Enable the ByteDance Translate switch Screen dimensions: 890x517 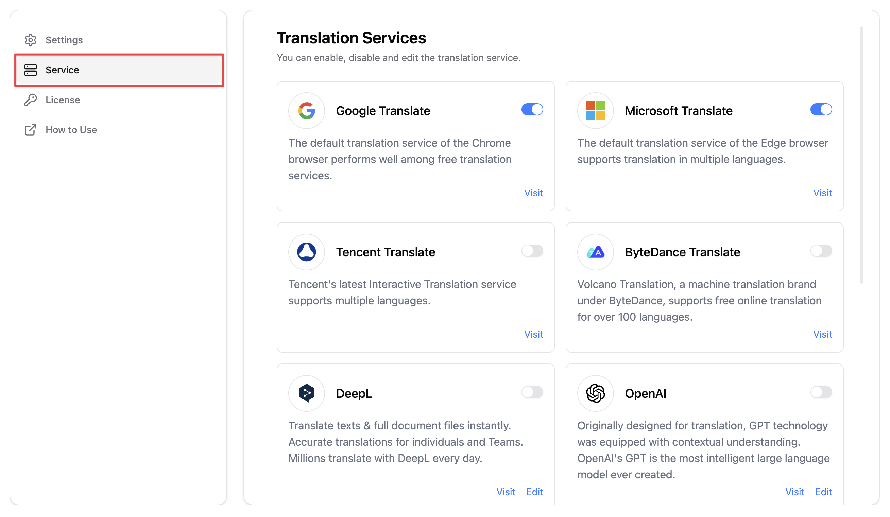pyautogui.click(x=821, y=251)
